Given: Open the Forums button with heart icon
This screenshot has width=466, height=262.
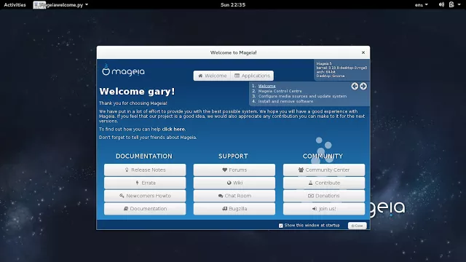Looking at the screenshot, I should (234, 170).
